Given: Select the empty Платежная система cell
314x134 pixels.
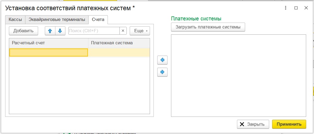Looking at the screenshot, I should tap(119, 53).
